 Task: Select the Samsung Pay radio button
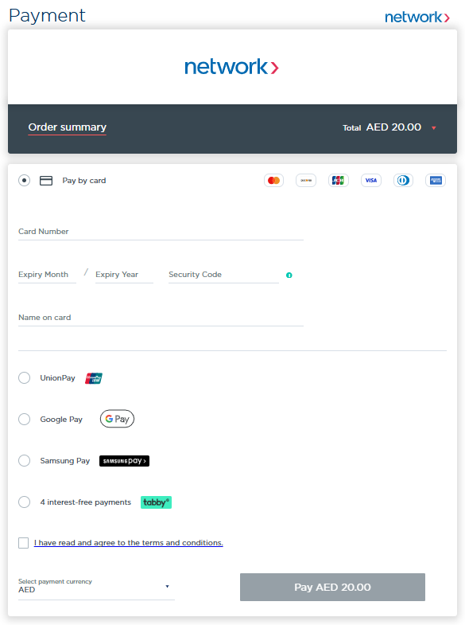(x=25, y=461)
